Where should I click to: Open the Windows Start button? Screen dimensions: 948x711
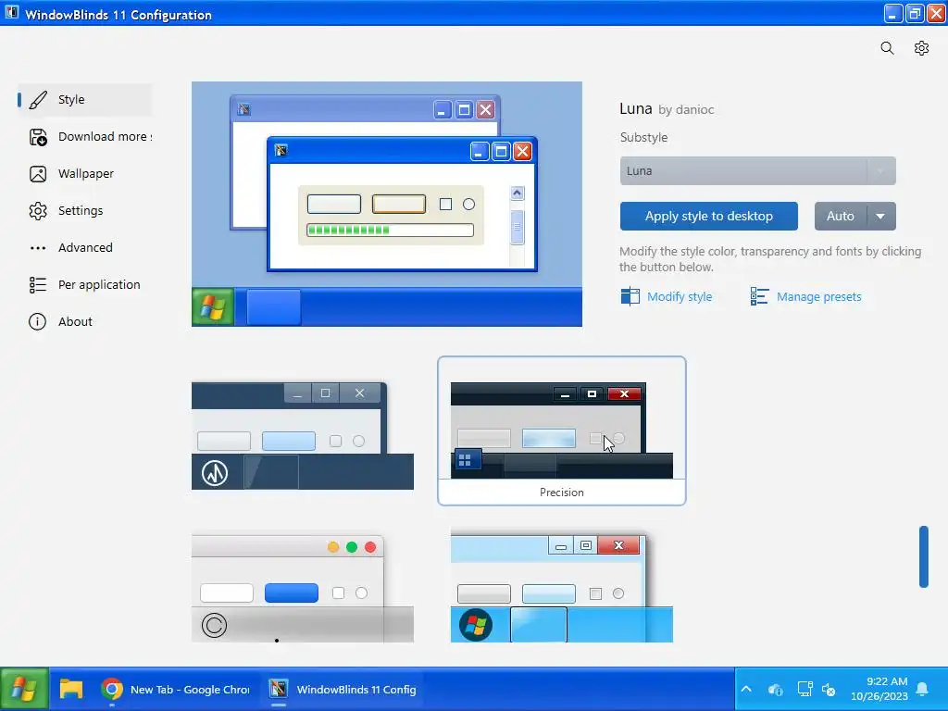point(24,689)
